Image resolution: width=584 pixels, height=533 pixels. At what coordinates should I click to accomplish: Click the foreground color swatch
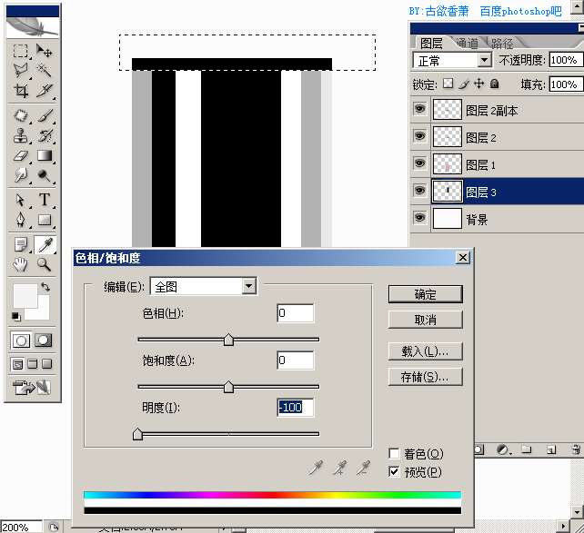[x=25, y=296]
